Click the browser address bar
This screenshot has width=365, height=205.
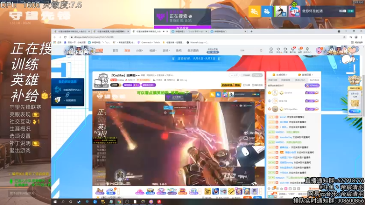tap(207, 37)
